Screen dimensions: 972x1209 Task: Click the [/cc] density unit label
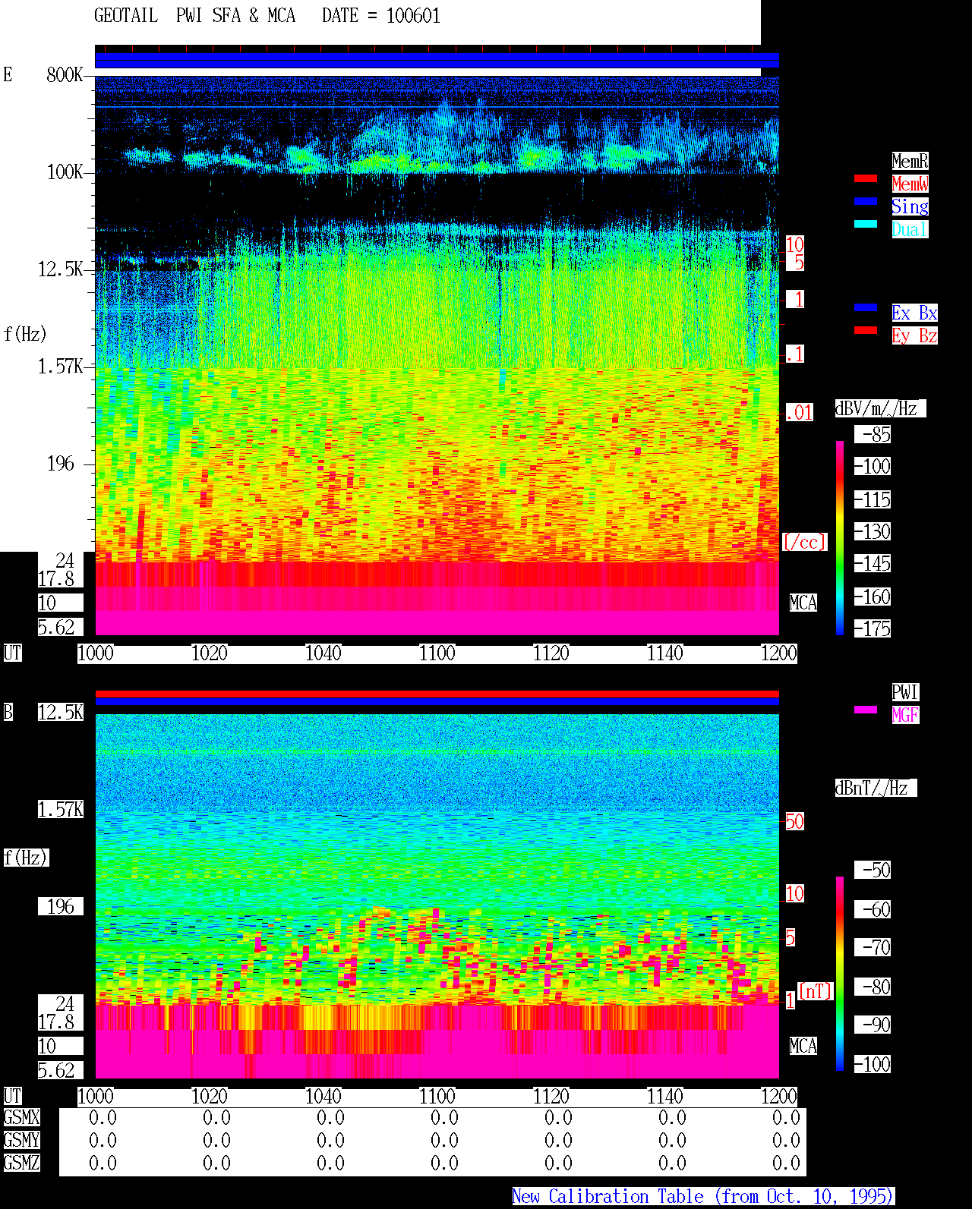point(804,542)
